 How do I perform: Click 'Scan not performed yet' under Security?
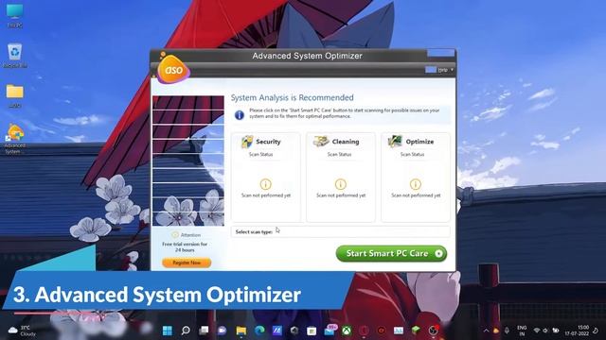(266, 195)
